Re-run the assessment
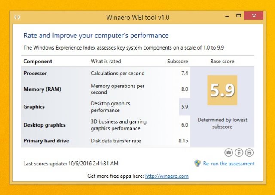Image resolution: width=275 pixels, height=195 pixels. [x=229, y=164]
